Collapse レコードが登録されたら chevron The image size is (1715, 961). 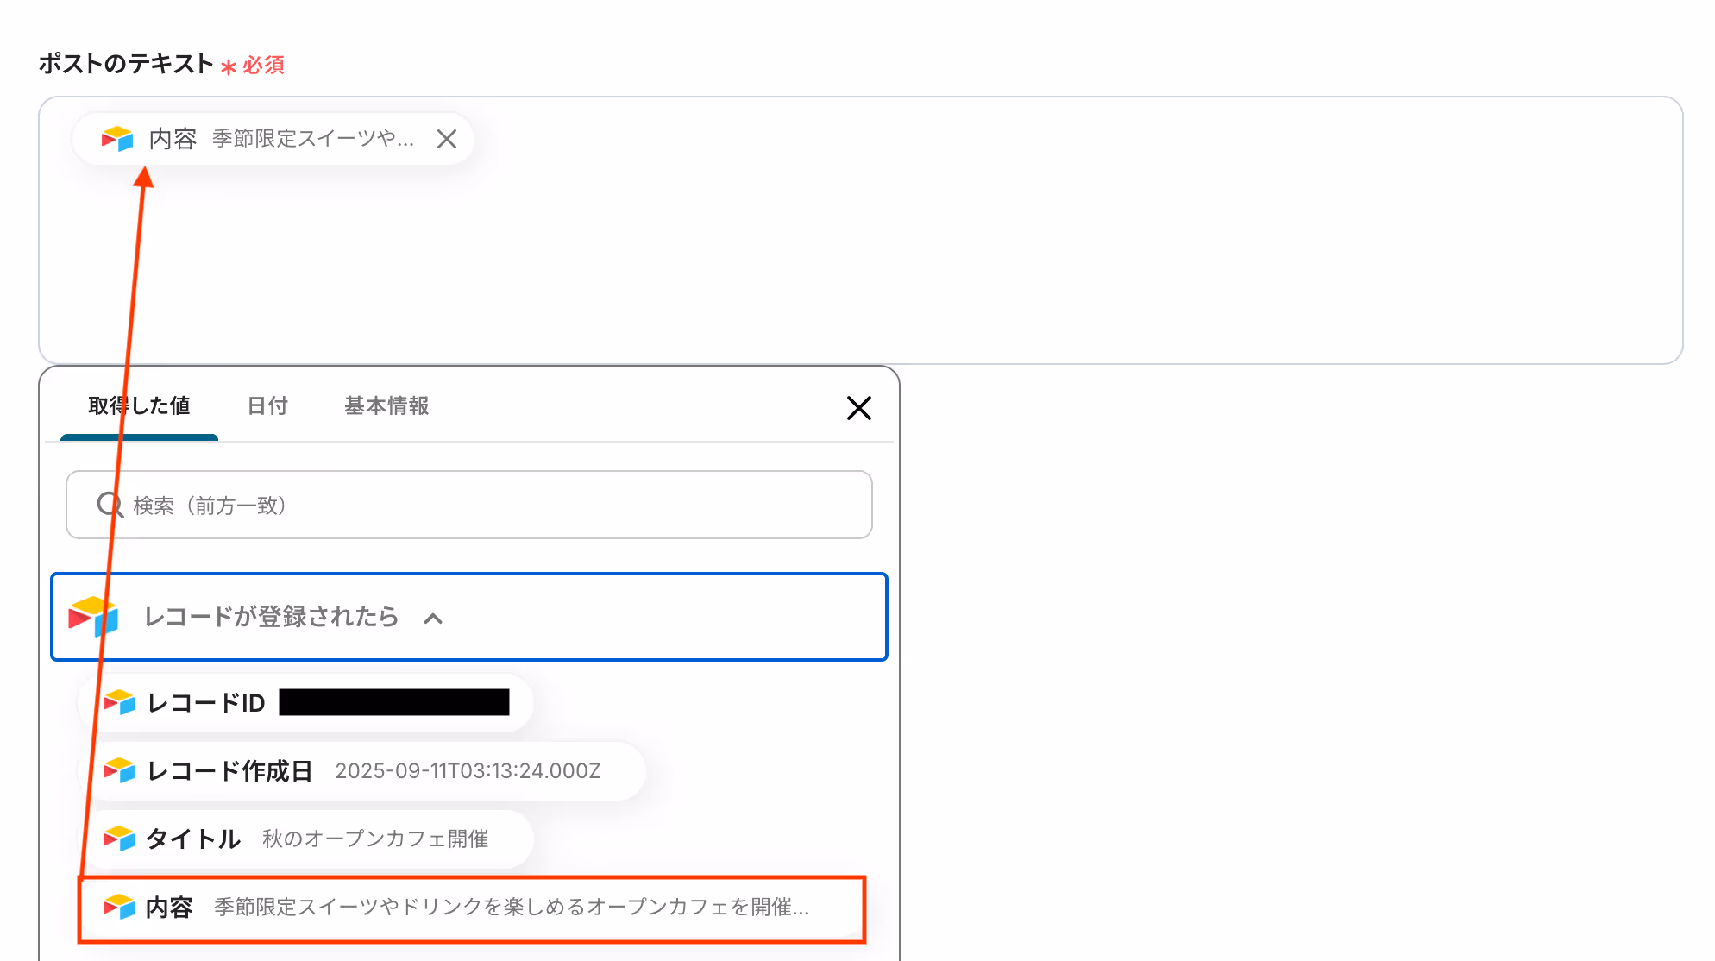click(433, 619)
